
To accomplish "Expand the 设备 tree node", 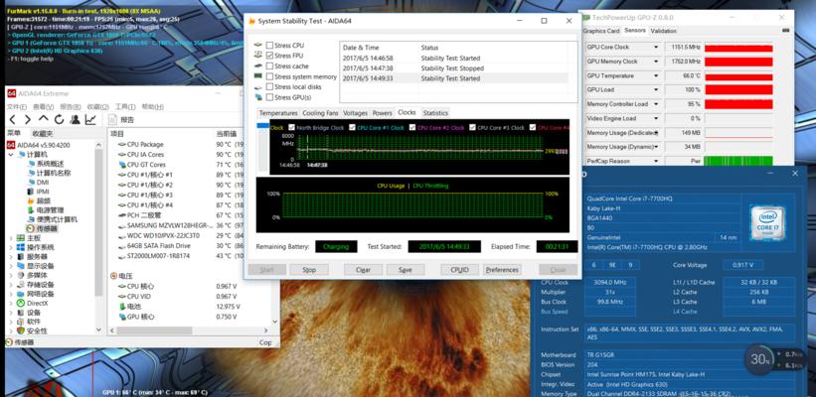I will 12,313.
